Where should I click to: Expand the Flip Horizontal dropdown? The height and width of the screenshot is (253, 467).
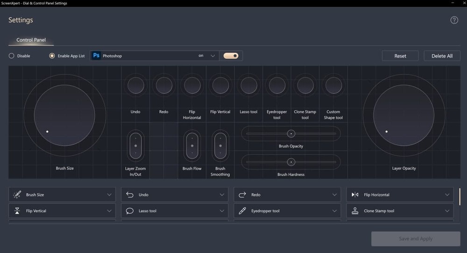(447, 195)
